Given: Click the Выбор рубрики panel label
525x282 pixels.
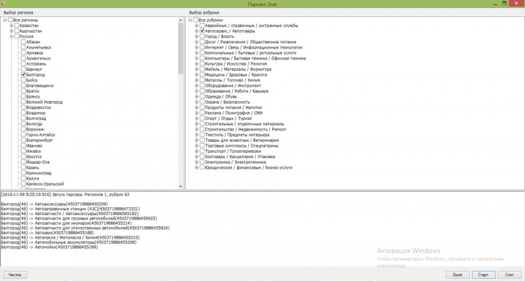Looking at the screenshot, I should tap(204, 12).
